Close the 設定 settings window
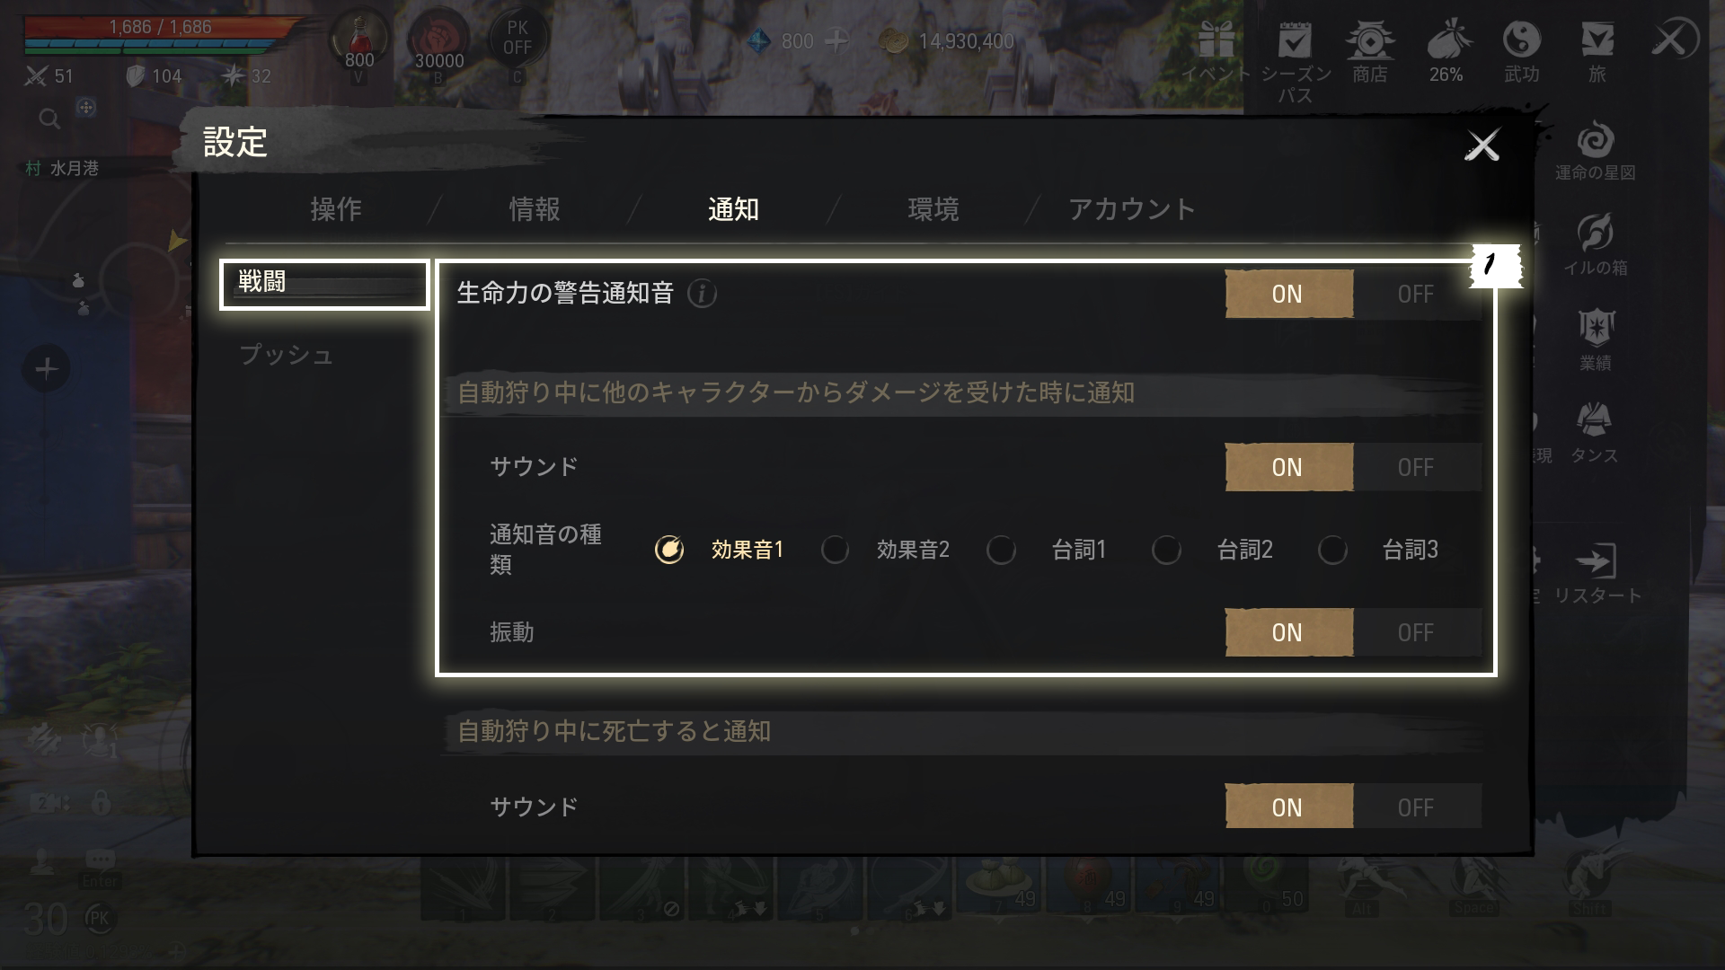 click(x=1482, y=145)
